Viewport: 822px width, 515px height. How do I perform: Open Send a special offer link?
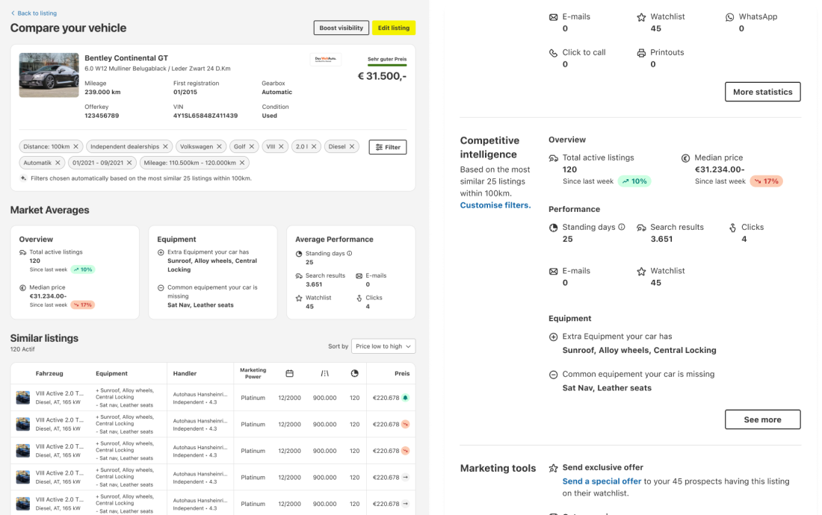pos(602,481)
